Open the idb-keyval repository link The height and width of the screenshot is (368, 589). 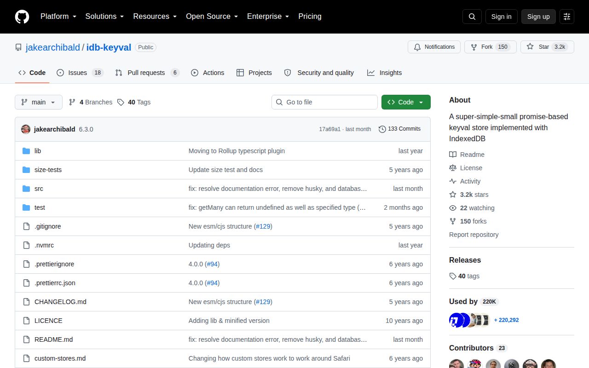[109, 47]
